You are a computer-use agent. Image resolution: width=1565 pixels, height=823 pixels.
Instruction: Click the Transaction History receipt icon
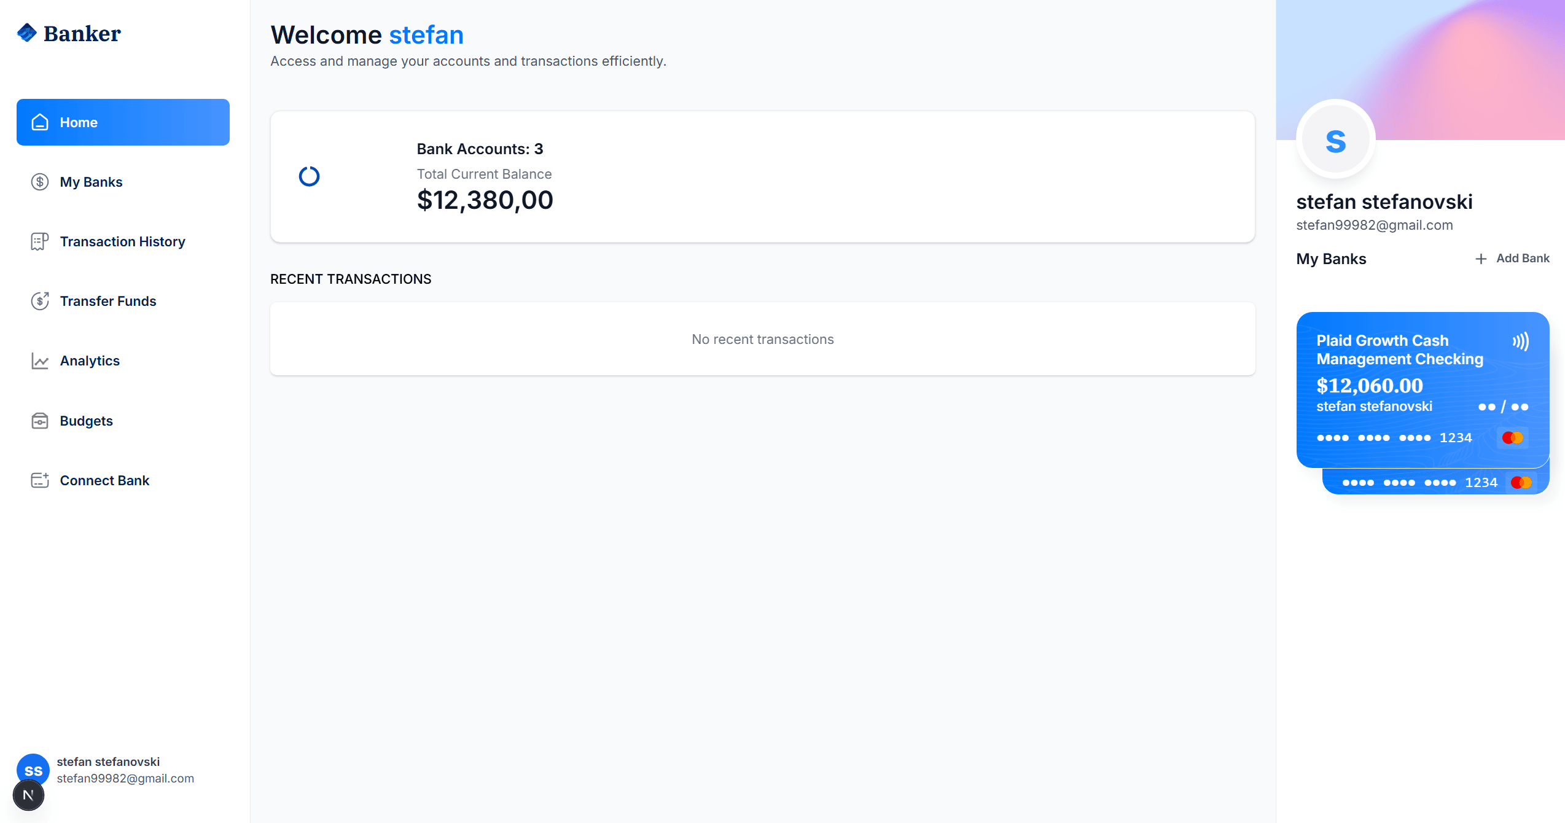[40, 241]
